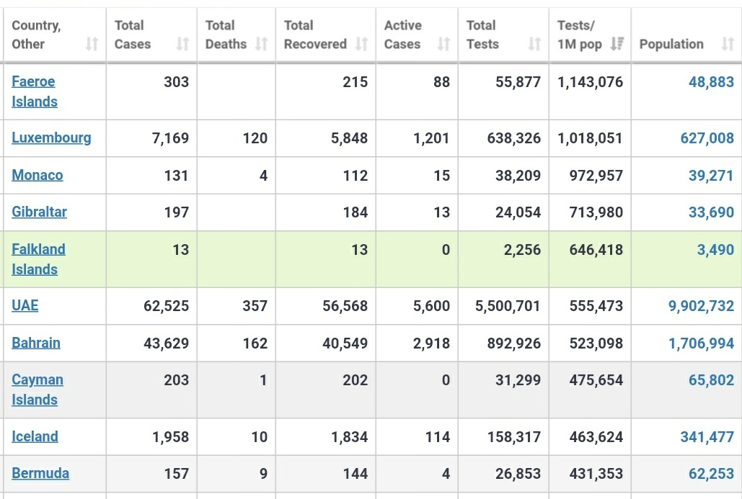Select Bahrain active cases 2,918
742x499 pixels.
click(431, 343)
